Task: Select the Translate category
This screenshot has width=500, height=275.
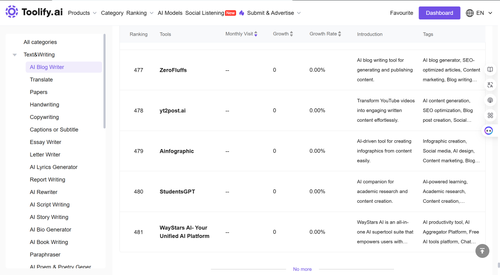Action: [x=41, y=80]
